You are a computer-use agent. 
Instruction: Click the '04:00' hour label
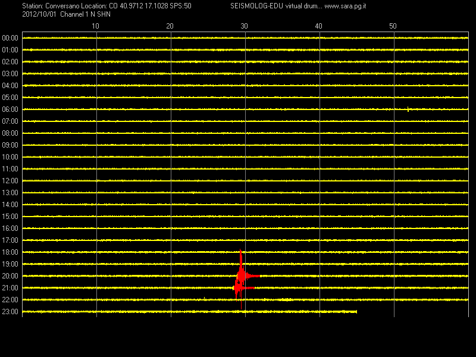click(10, 86)
